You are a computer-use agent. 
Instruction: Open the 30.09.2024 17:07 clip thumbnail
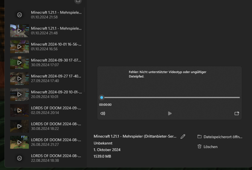(20, 62)
